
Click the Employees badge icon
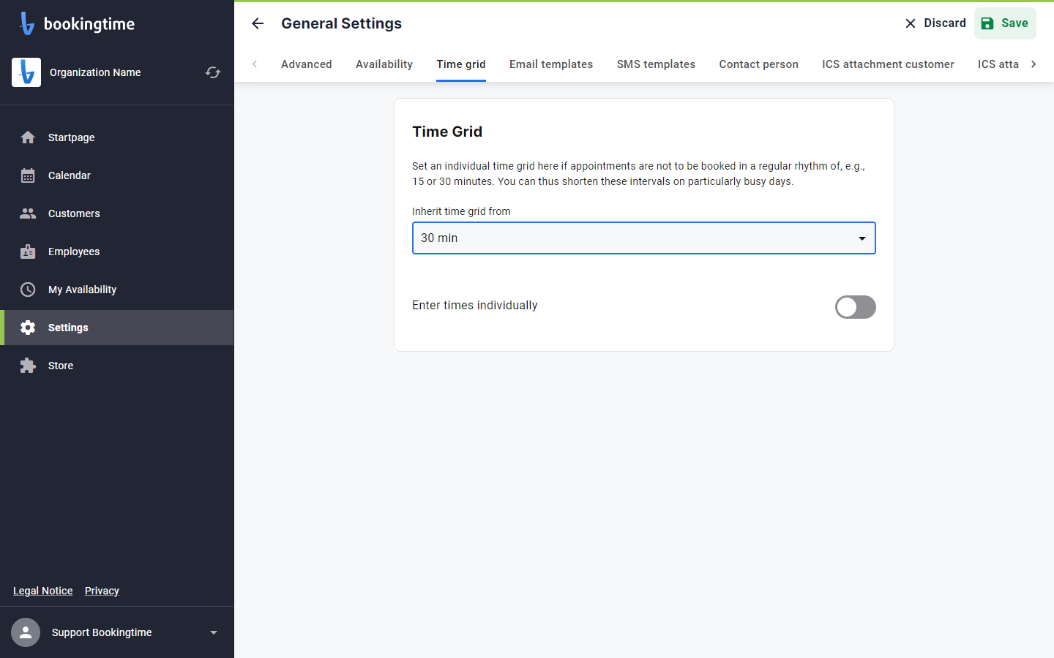pos(28,252)
